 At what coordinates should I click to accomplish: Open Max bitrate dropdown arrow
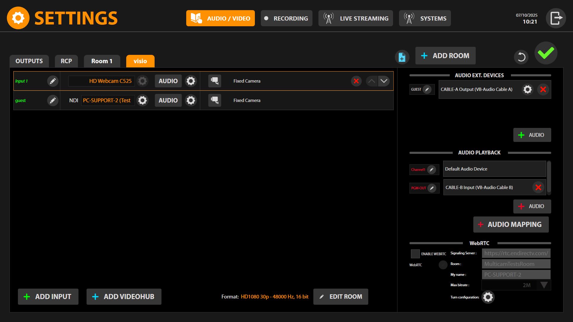coord(544,285)
